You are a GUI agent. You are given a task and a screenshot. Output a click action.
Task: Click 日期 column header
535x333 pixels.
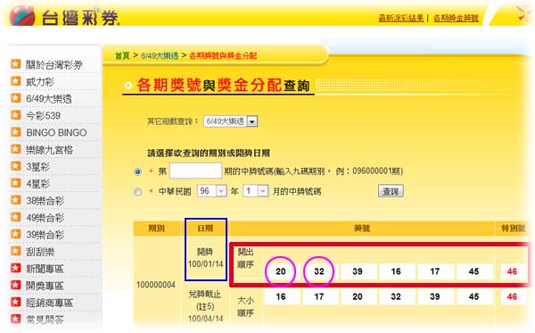[x=205, y=229]
